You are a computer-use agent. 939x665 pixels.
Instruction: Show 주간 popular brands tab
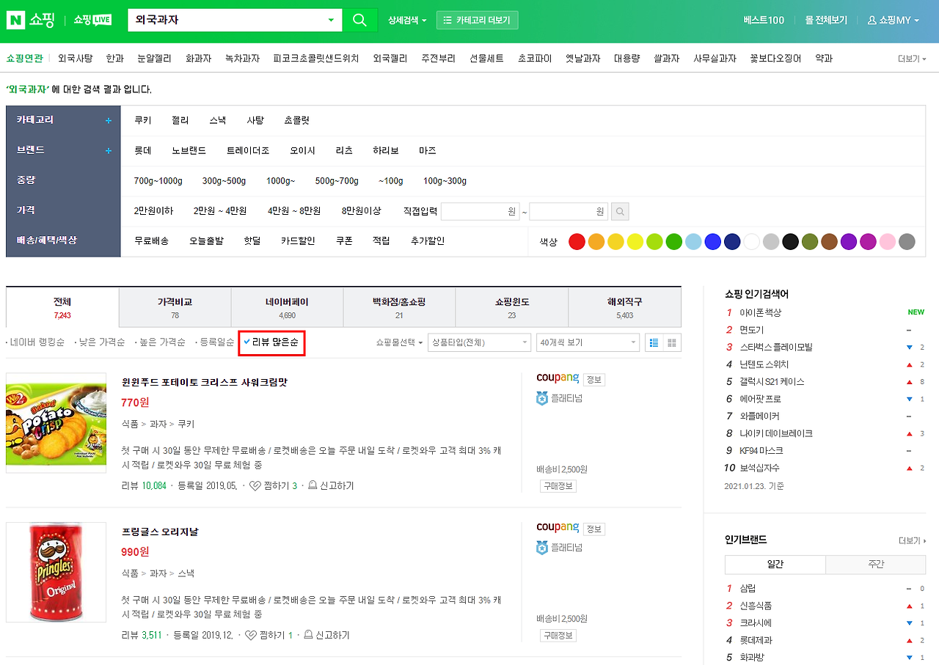point(876,565)
